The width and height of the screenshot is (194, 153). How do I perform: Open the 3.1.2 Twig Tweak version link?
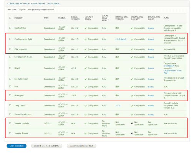[118, 105]
